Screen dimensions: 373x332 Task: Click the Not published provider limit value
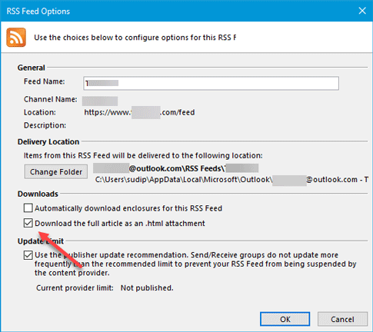click(147, 288)
